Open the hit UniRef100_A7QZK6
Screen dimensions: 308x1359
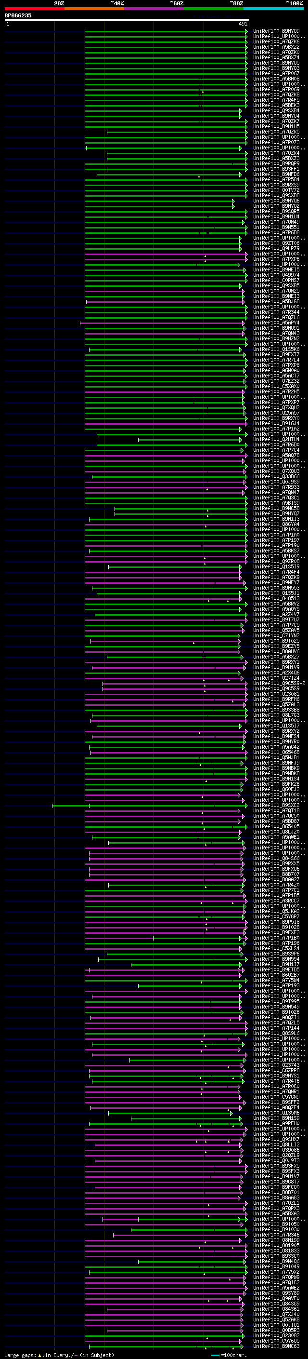coord(276,41)
